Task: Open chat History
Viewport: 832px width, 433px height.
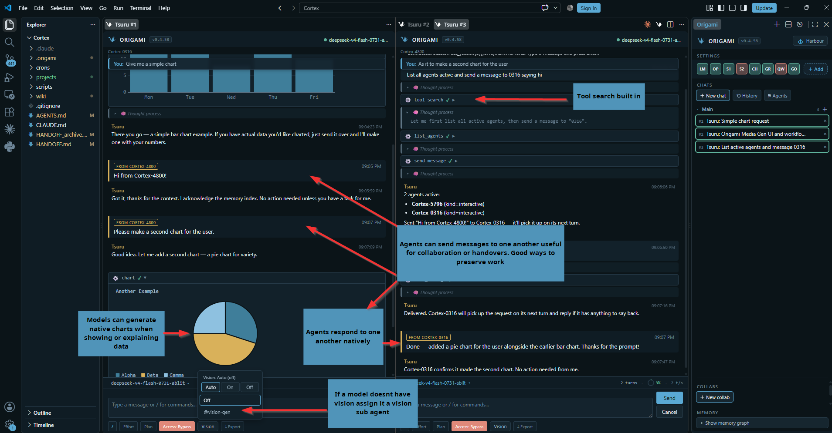Action: (747, 96)
